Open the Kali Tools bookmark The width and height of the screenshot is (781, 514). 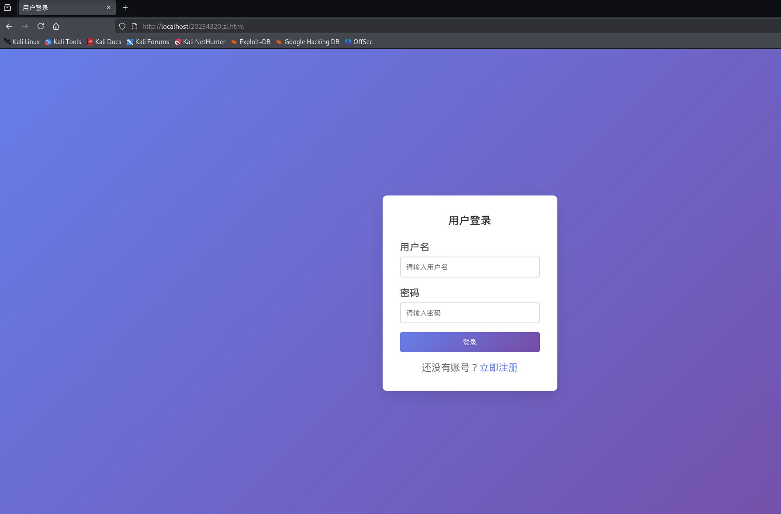pos(63,42)
